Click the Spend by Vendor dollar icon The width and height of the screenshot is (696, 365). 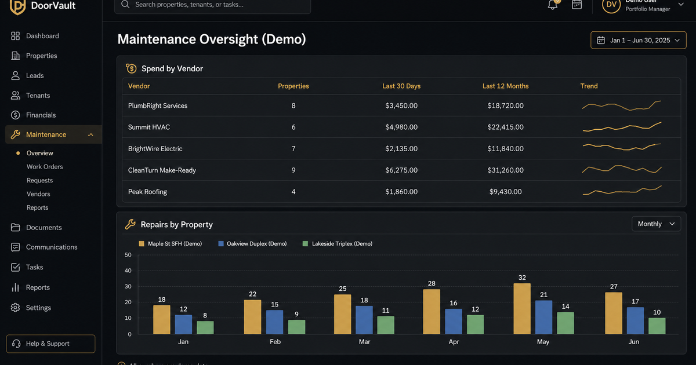(x=131, y=68)
